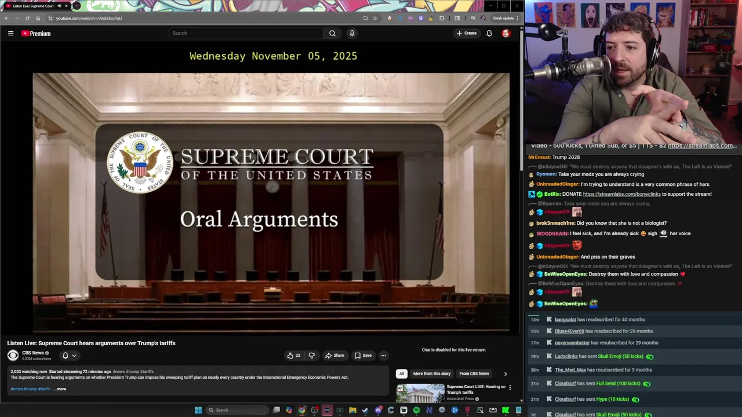Reload the YouTube page

coord(27,18)
